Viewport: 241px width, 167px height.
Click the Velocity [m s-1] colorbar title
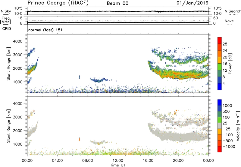[x=238, y=126]
